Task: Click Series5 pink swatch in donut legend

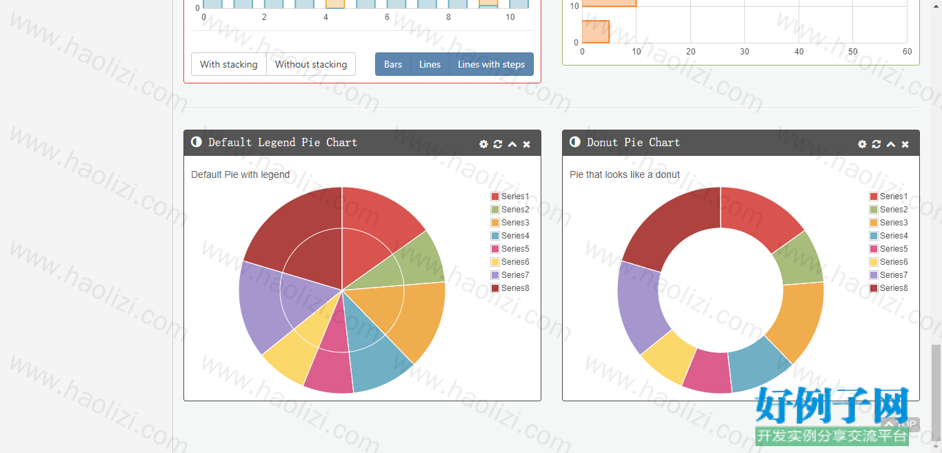Action: (x=874, y=249)
